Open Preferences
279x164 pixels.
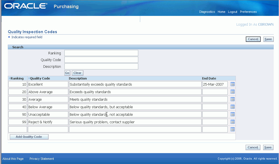(x=248, y=12)
